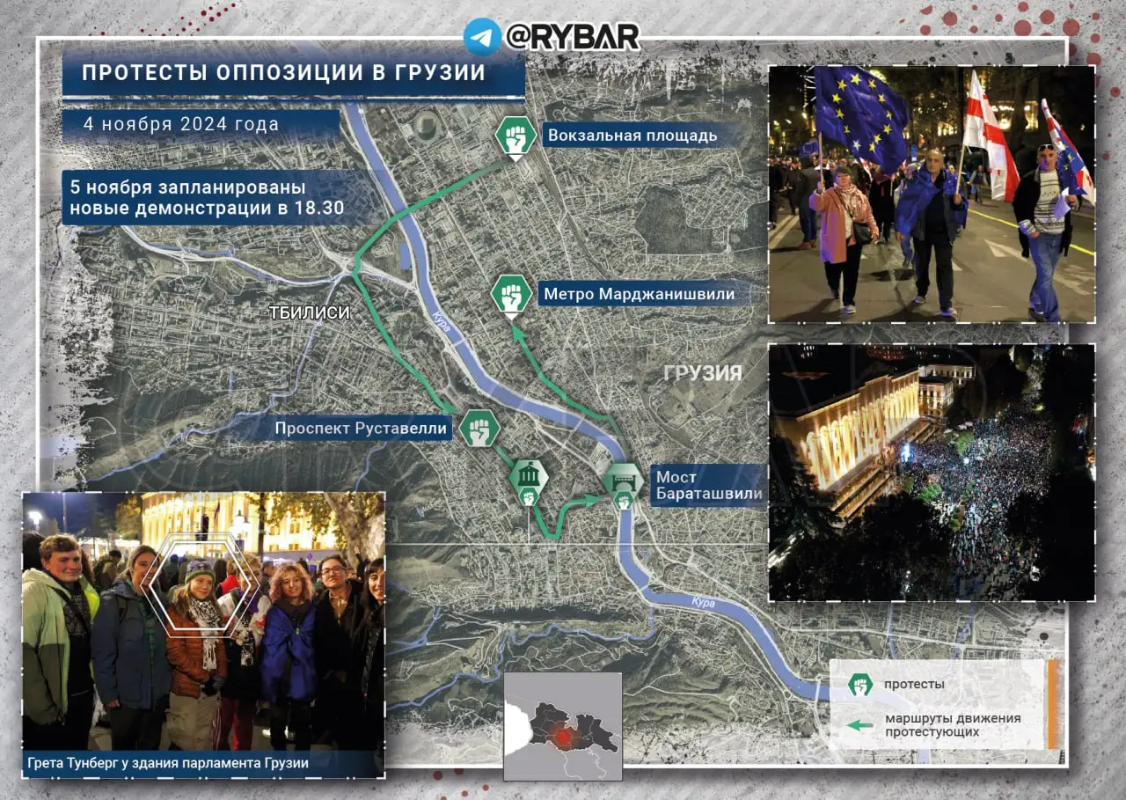Click the Мост Бараташвили label
Viewport: 1126px width, 800px height.
pos(695,485)
